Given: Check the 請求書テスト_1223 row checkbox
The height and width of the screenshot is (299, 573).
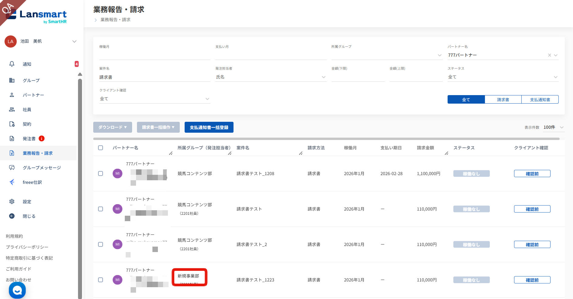Looking at the screenshot, I should click(101, 280).
